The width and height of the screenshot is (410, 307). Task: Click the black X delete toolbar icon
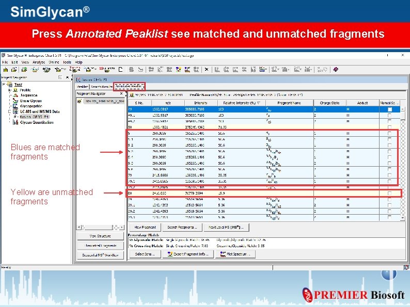207,70
